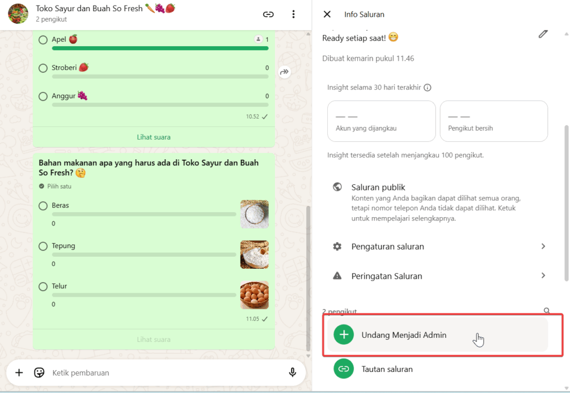This screenshot has height=393, width=570.
Task: Open attachment plus icon in composer
Action: coord(19,372)
